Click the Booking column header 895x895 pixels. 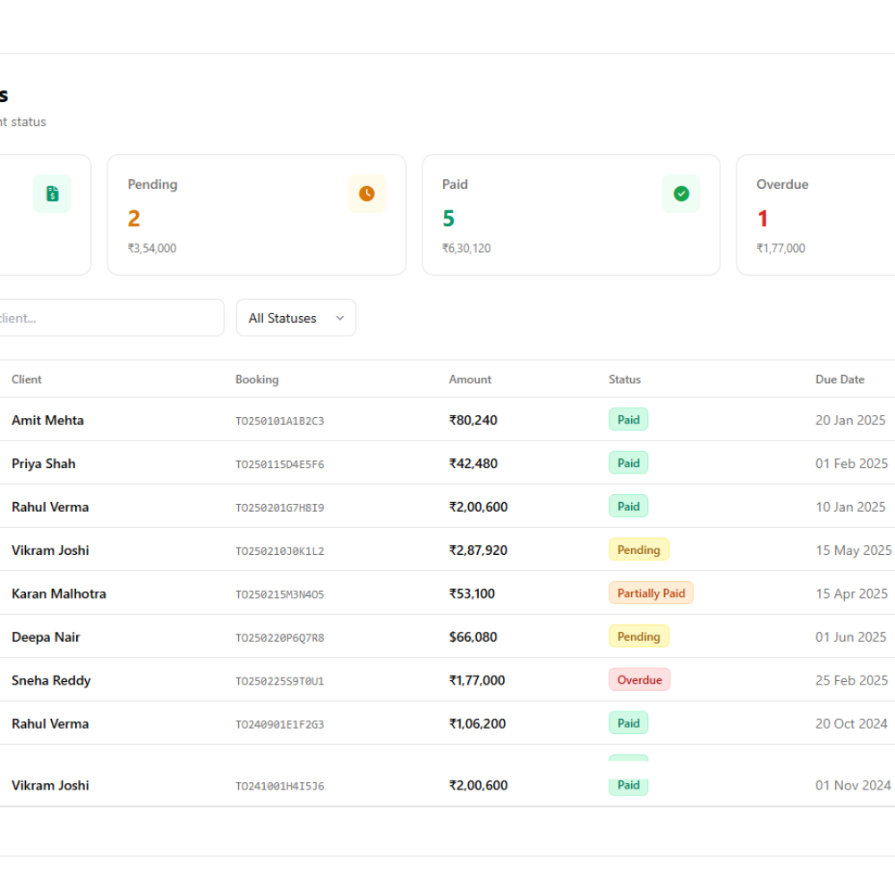[x=257, y=379]
